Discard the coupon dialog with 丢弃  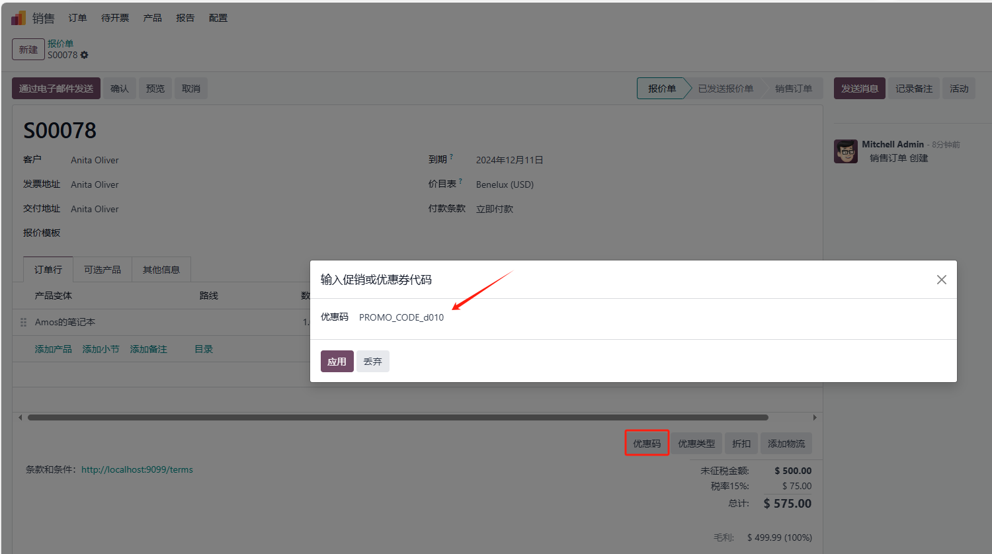(x=372, y=361)
